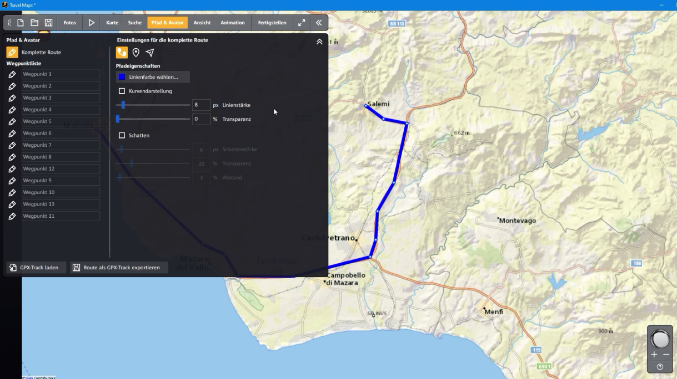
Task: Click the edit pencil next to Wegpunkt 1
Action: (12, 73)
